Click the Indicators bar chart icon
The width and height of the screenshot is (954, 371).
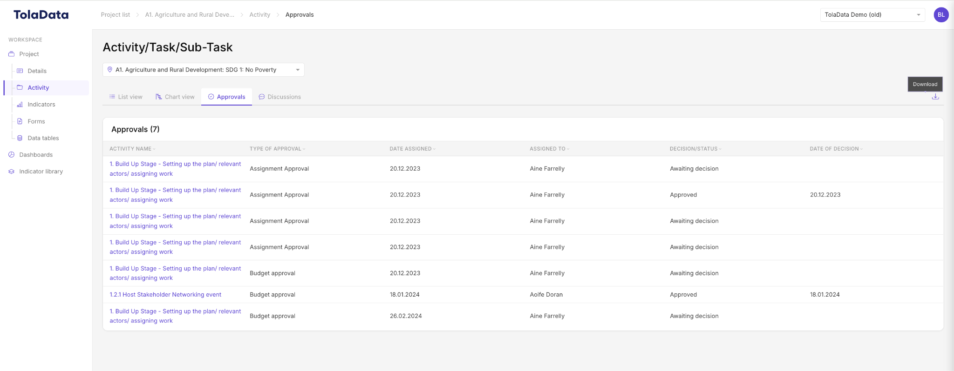tap(20, 105)
